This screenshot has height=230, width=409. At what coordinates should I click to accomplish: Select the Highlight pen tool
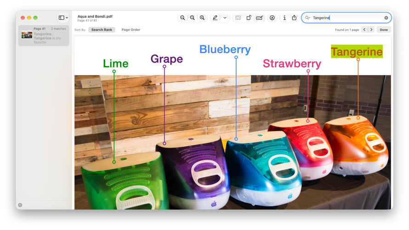coord(215,18)
